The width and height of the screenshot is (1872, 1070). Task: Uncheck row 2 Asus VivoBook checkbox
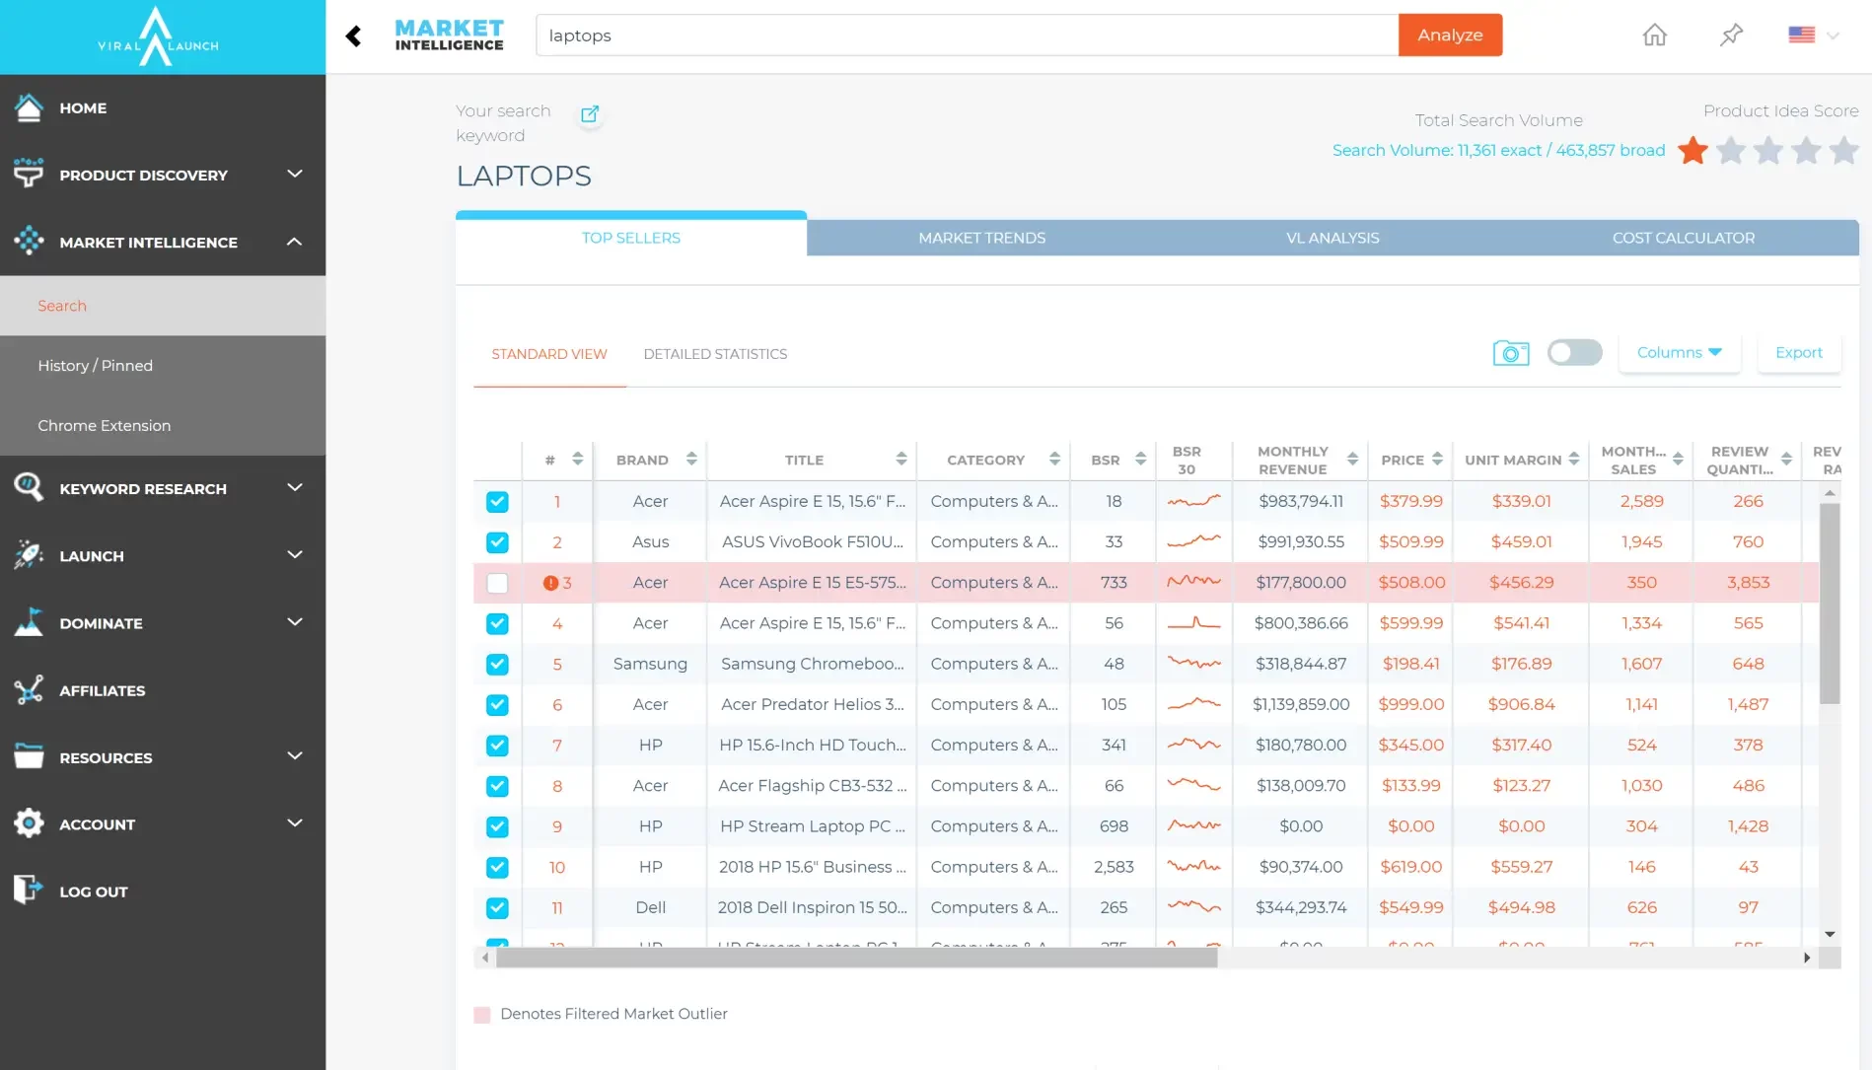tap(497, 542)
